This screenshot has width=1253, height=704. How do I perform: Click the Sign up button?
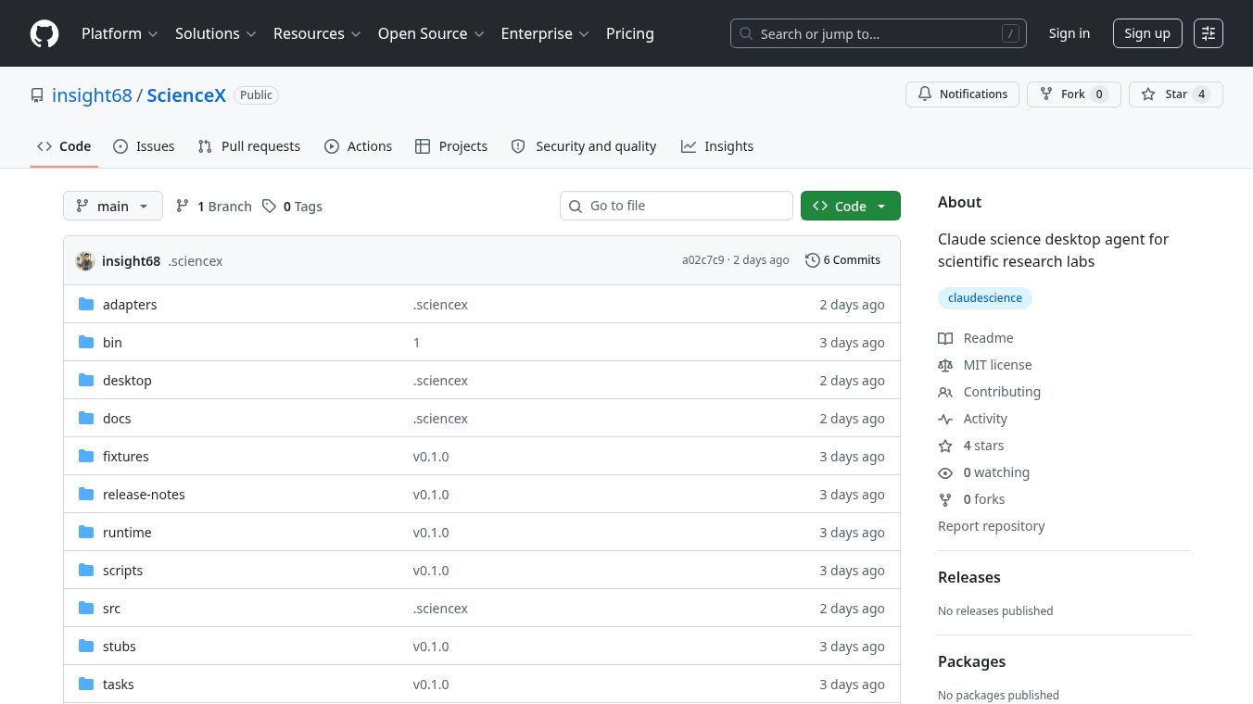tap(1147, 33)
